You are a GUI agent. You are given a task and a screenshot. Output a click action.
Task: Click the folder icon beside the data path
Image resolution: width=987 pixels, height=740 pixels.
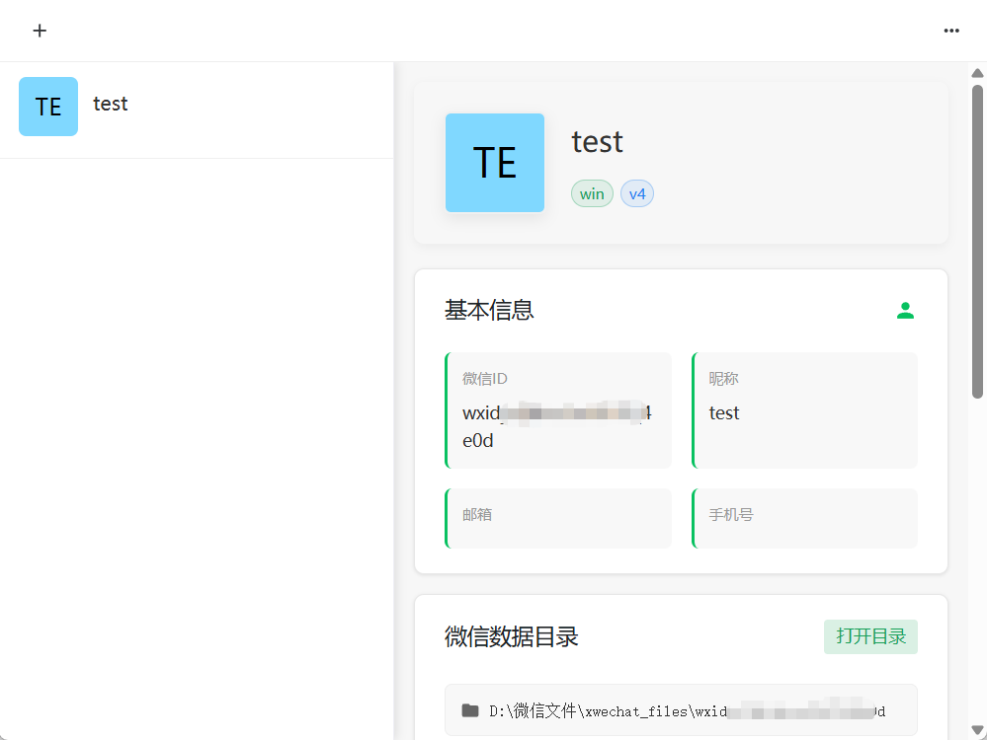(470, 710)
